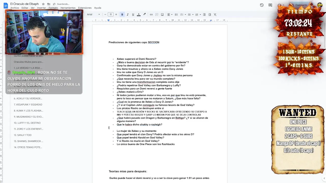Toggle italic formatting
Viewport: 326px width, 183px height.
[128, 14]
